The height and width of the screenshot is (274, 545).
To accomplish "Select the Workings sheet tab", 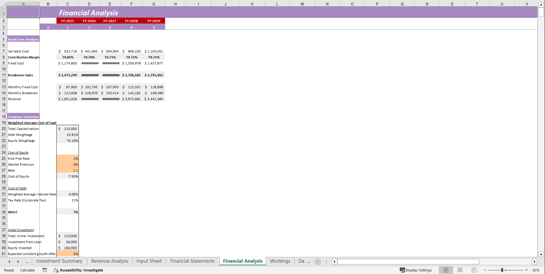I will tap(280, 261).
